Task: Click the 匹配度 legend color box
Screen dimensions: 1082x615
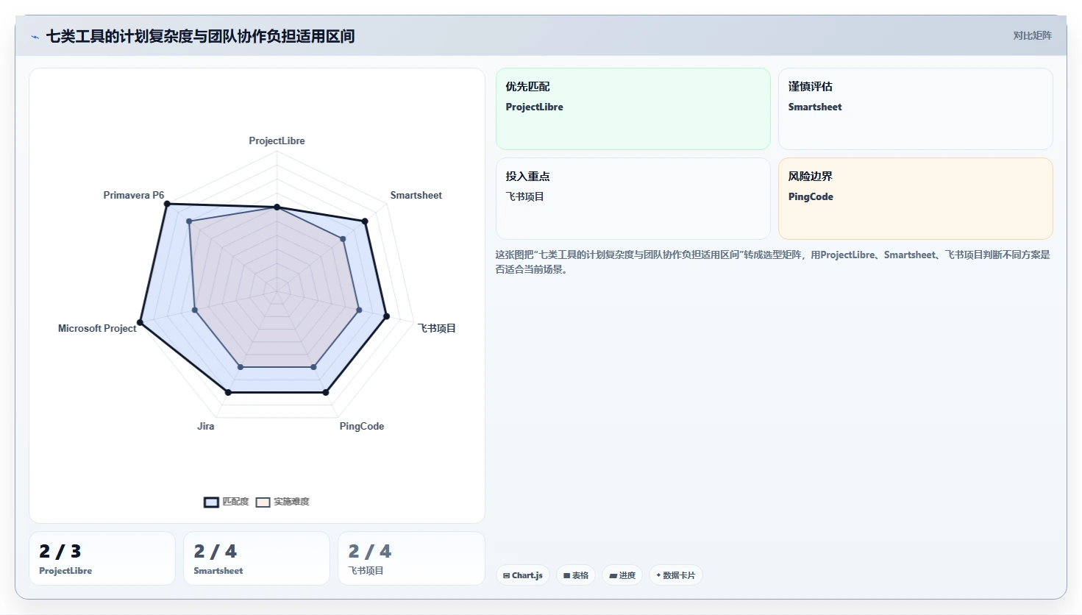Action: point(211,502)
